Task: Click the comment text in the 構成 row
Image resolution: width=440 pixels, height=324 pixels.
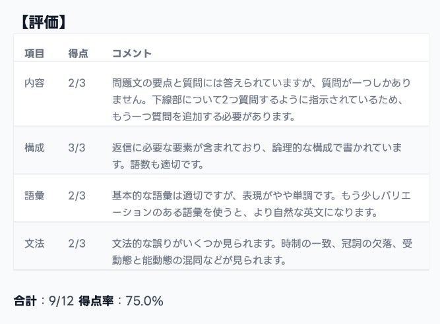Action: click(x=261, y=155)
